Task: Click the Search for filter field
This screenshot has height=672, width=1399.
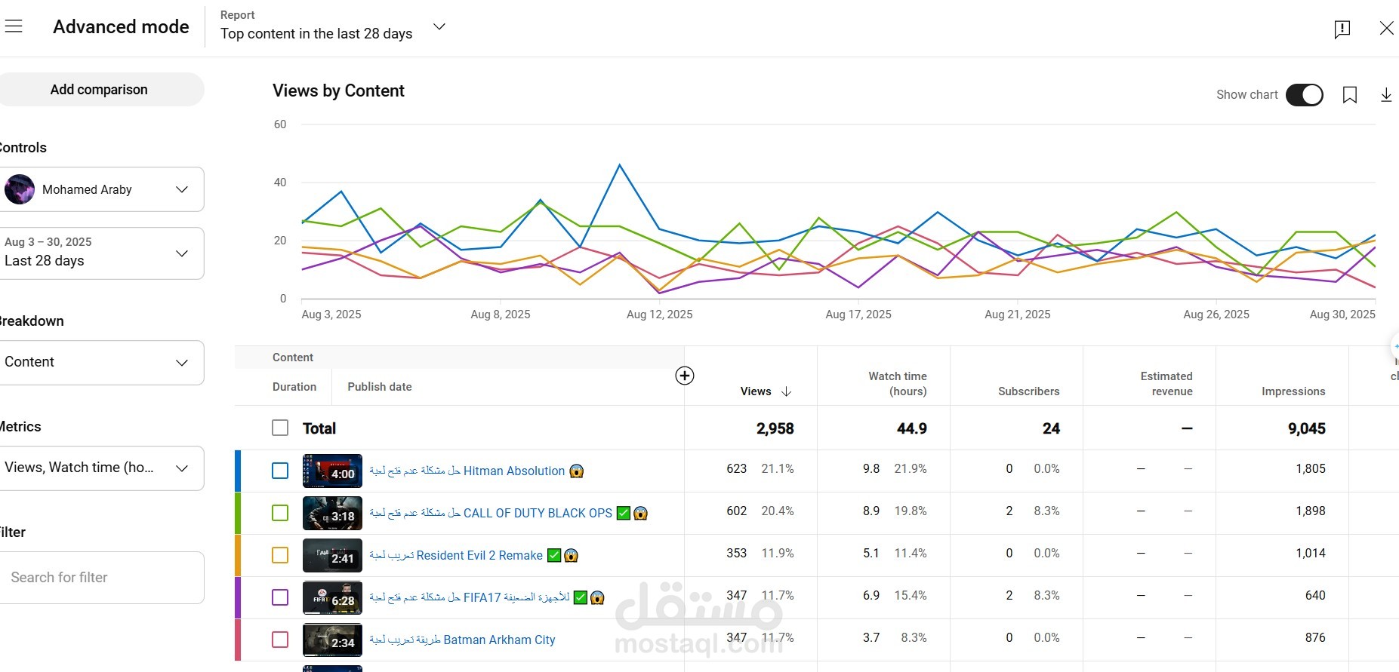Action: [x=102, y=578]
